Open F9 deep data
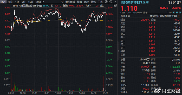 62,2
